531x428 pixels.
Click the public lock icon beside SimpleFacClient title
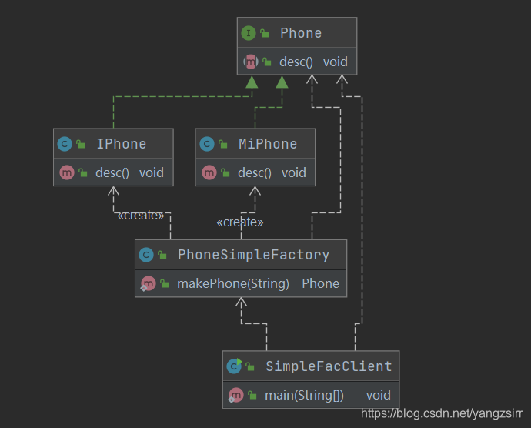coord(250,366)
